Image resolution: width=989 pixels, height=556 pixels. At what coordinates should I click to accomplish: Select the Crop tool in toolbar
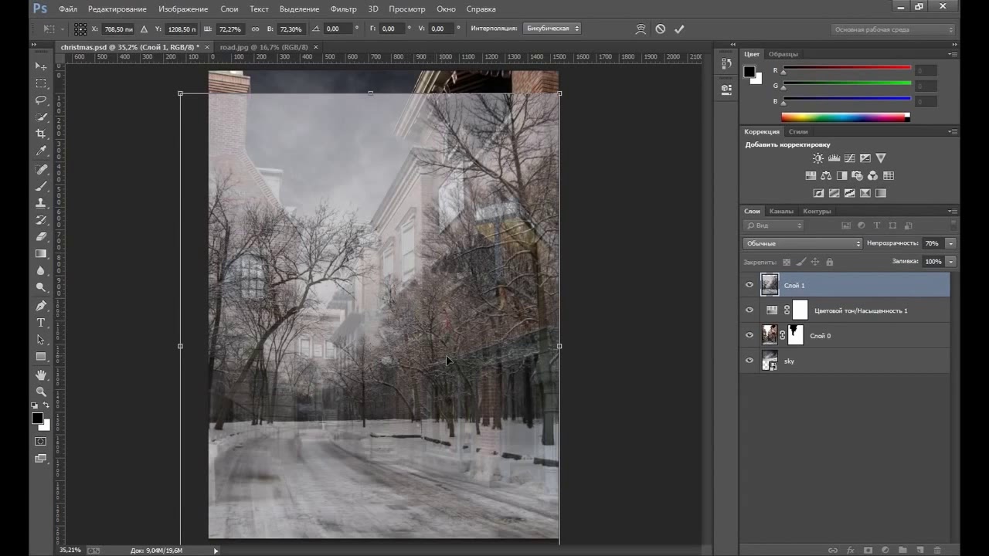[41, 134]
